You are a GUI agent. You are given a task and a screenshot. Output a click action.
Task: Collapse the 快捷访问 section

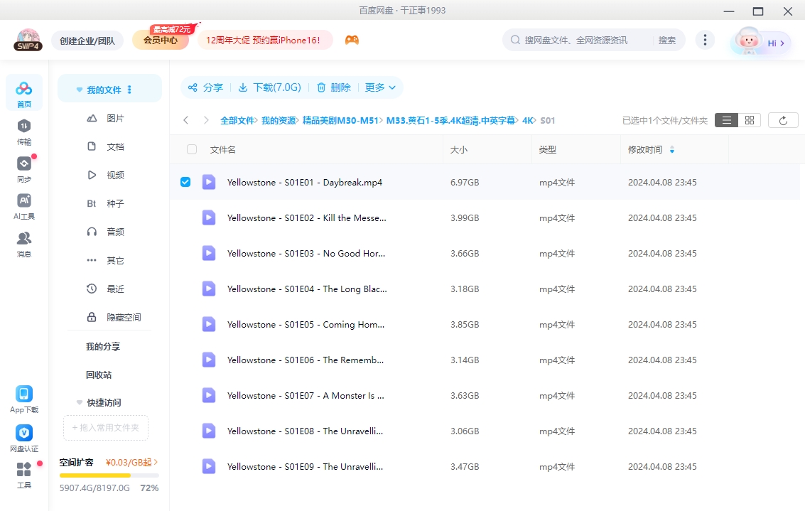pyautogui.click(x=79, y=402)
